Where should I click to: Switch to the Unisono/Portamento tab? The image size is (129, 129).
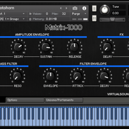click(x=64, y=100)
